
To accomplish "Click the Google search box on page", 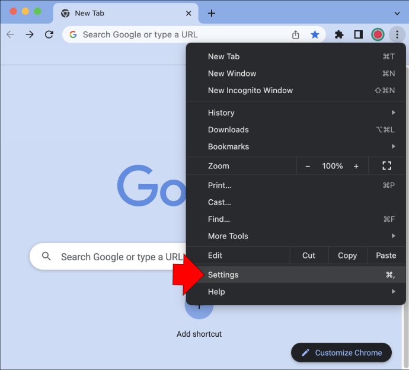I will pyautogui.click(x=108, y=257).
